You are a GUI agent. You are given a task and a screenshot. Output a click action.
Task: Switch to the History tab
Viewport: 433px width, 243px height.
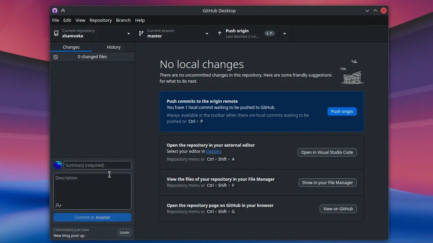point(114,47)
